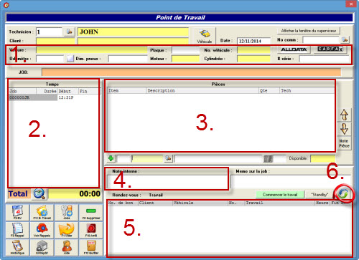359x260 pixels.
Task: Click the JOHN technician name field
Action: 133,32
